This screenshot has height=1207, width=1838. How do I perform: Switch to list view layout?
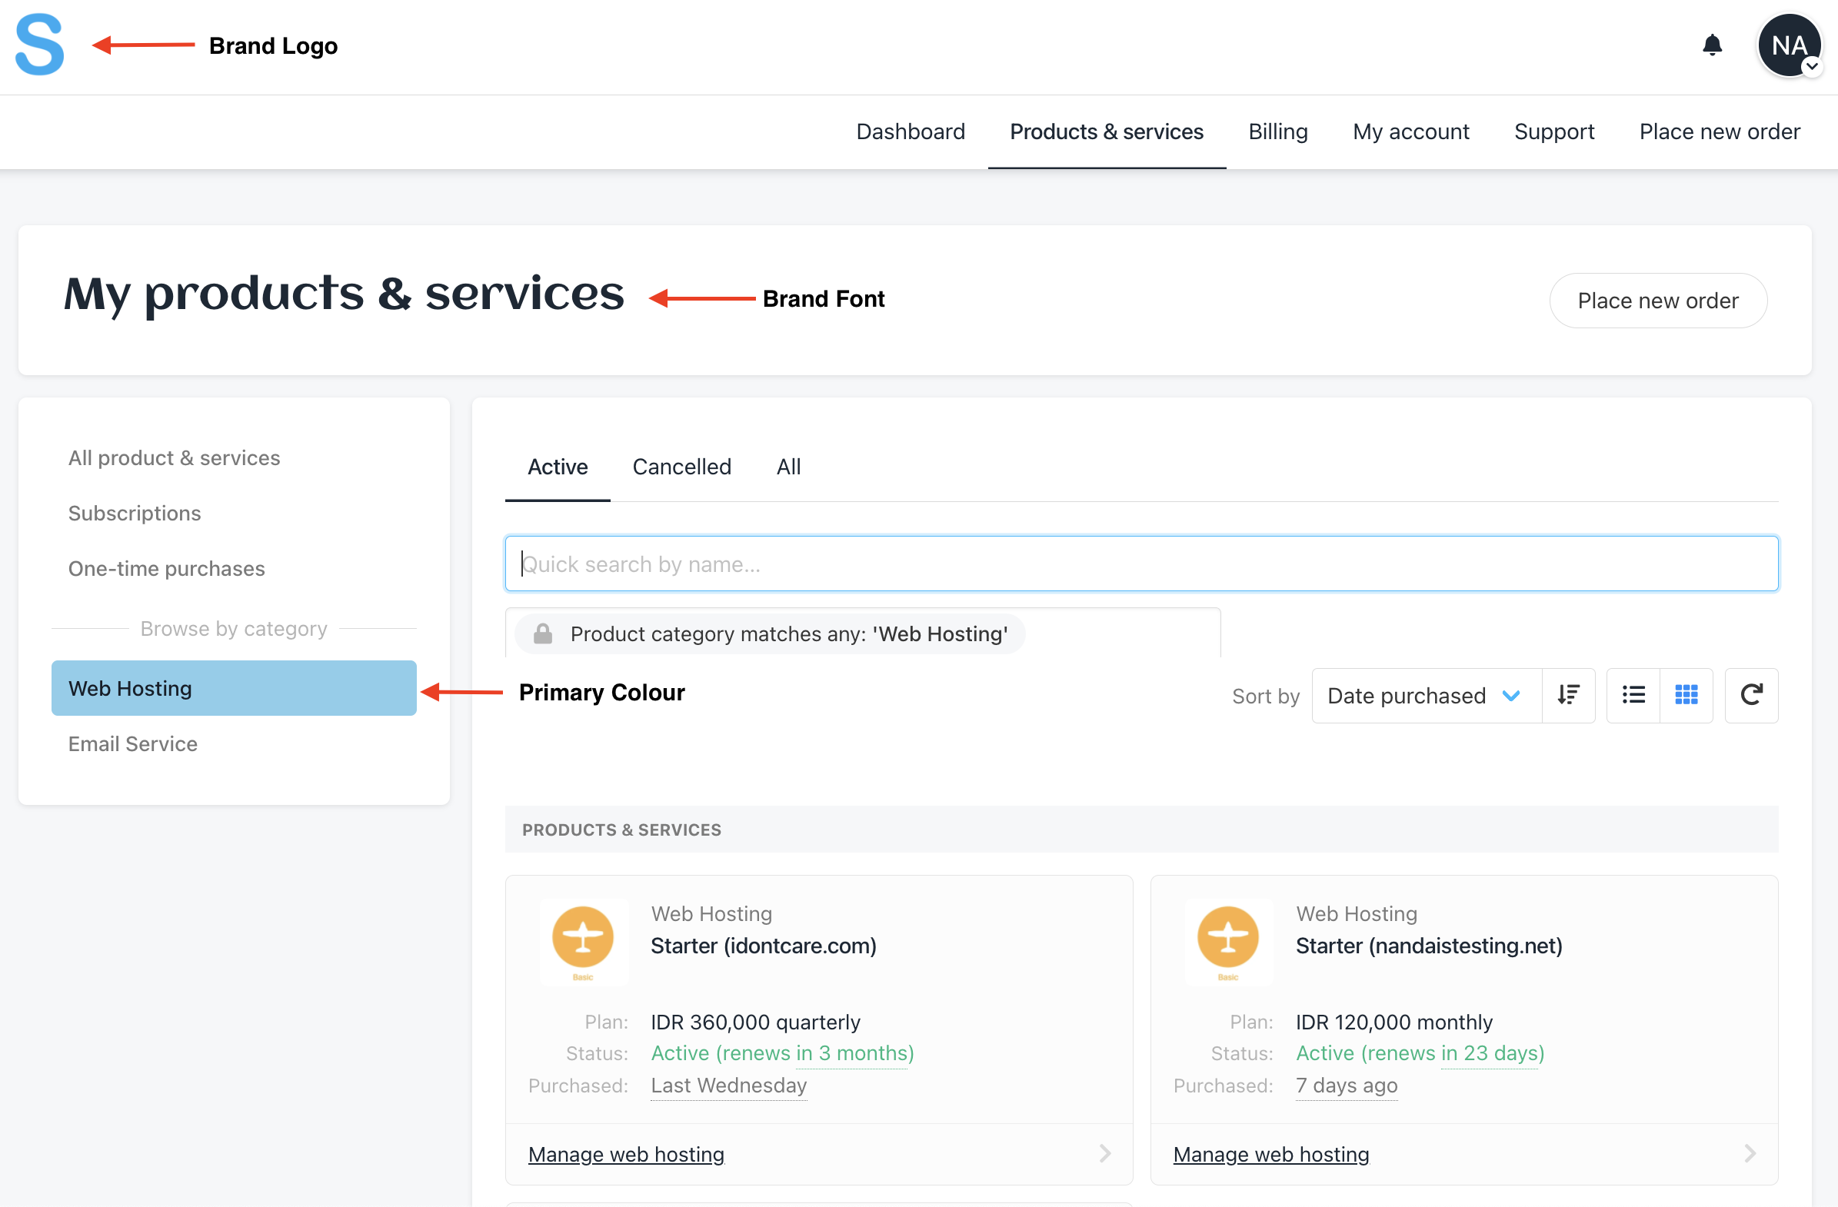[1633, 695]
